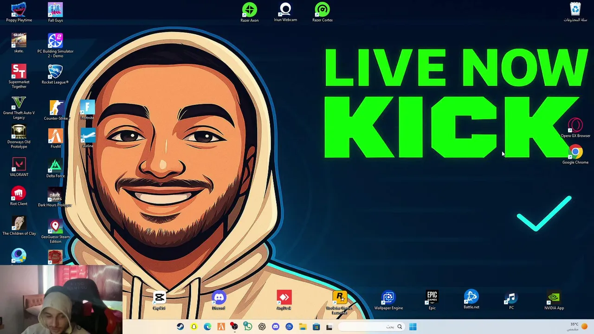Viewport: 594px width, 334px height.
Task: Select the red wax seal desktop icon
Action: coord(55,257)
